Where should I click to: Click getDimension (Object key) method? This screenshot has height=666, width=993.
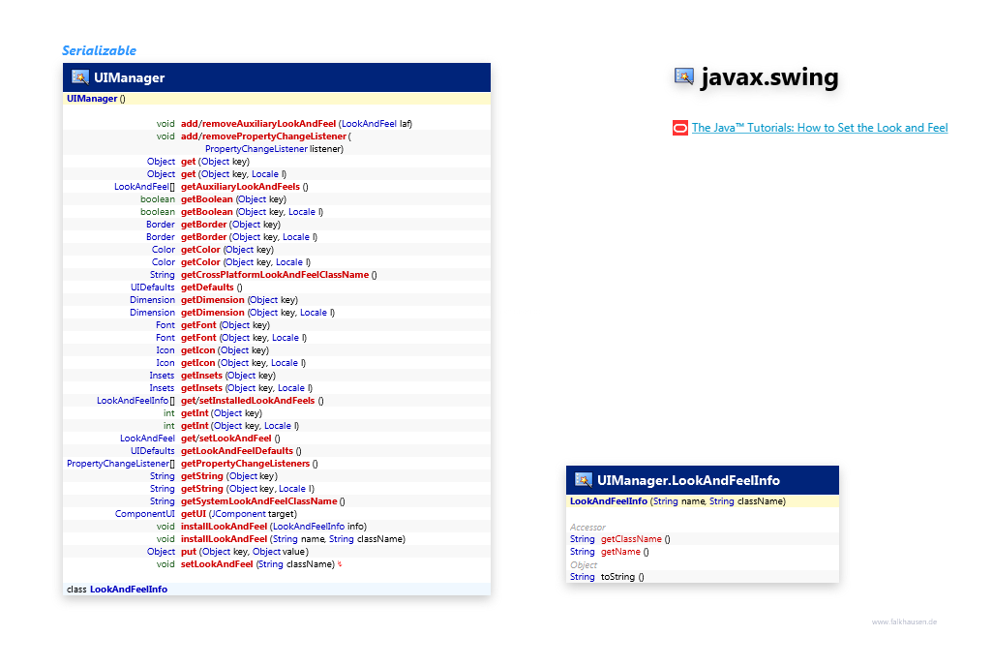pos(239,300)
